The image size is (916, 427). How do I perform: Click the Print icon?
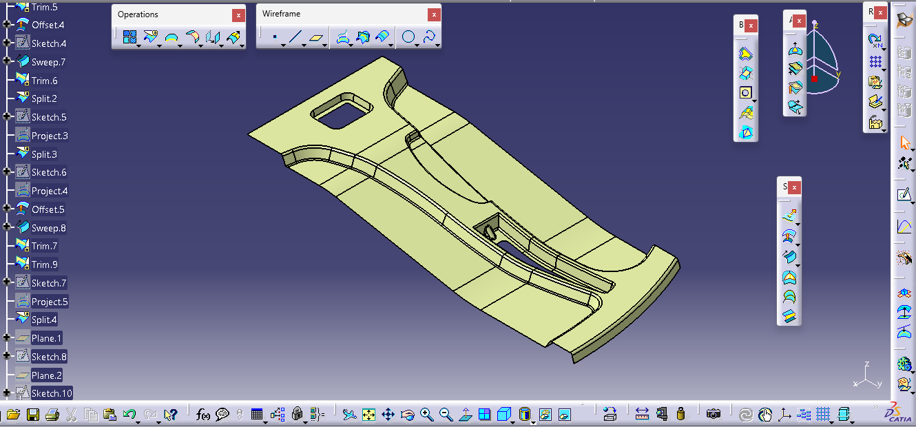point(52,415)
